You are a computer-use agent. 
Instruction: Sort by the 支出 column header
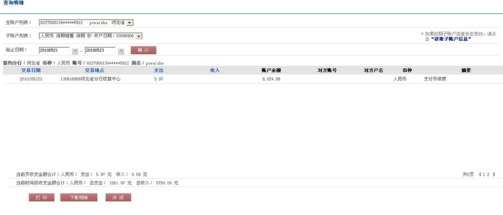point(158,70)
